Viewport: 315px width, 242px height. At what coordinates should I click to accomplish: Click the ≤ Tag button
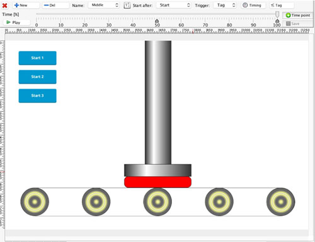pyautogui.click(x=282, y=5)
